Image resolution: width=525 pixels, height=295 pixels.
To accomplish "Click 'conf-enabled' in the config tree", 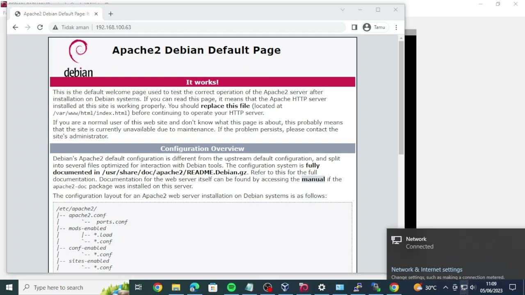I will coord(87,248).
